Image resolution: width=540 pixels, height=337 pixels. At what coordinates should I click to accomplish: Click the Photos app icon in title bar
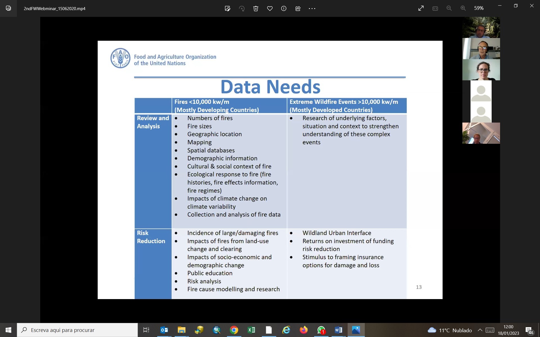[x=8, y=8]
